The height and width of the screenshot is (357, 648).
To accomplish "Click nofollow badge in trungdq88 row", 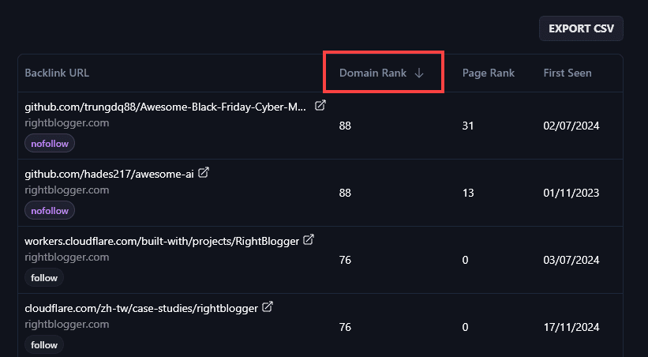I will pyautogui.click(x=50, y=144).
